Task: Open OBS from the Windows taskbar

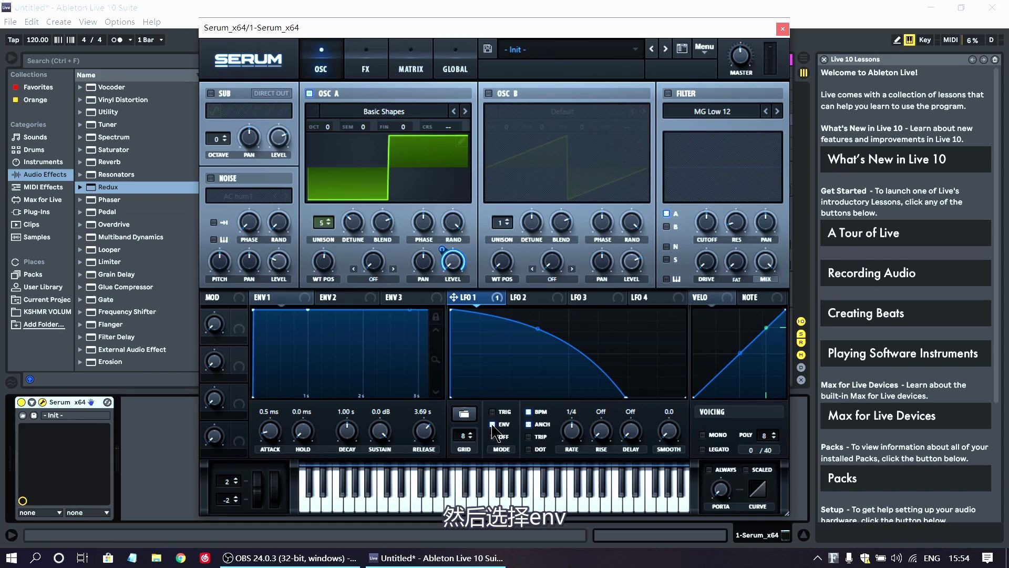Action: pyautogui.click(x=289, y=558)
